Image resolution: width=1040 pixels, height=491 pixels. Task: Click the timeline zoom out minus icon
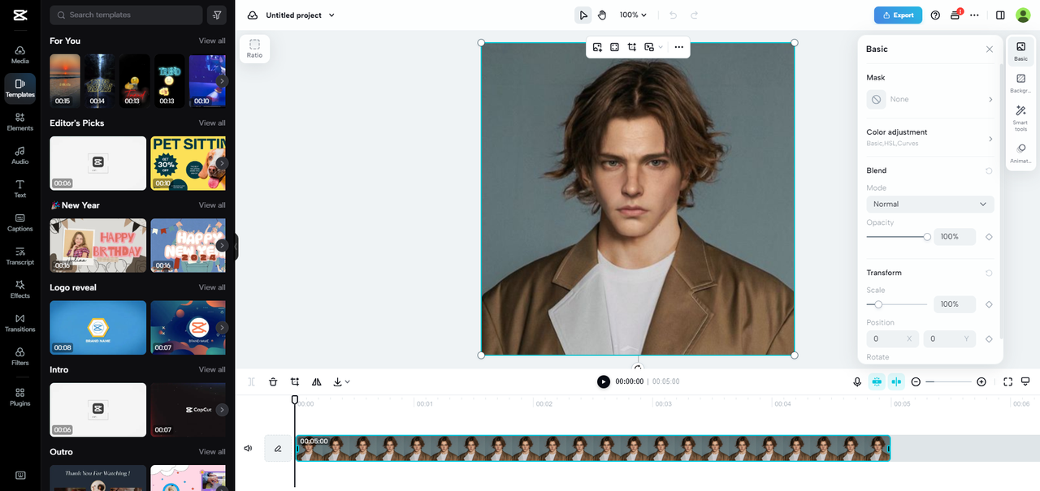916,381
